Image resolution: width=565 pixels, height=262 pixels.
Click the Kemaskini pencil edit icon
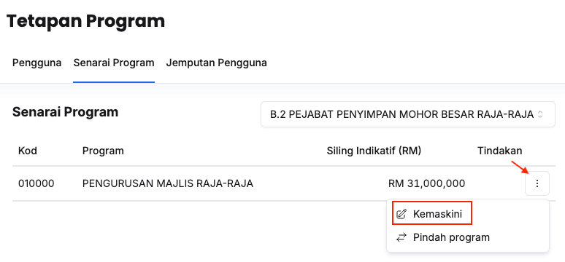401,214
